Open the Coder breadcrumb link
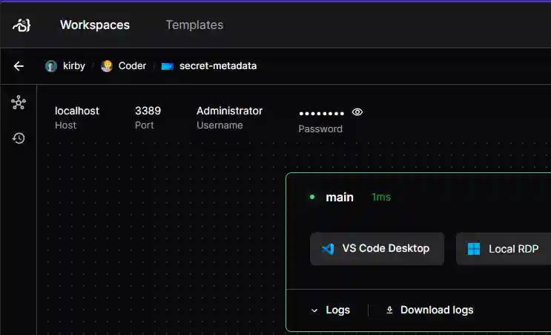This screenshot has width=551, height=335. point(132,66)
